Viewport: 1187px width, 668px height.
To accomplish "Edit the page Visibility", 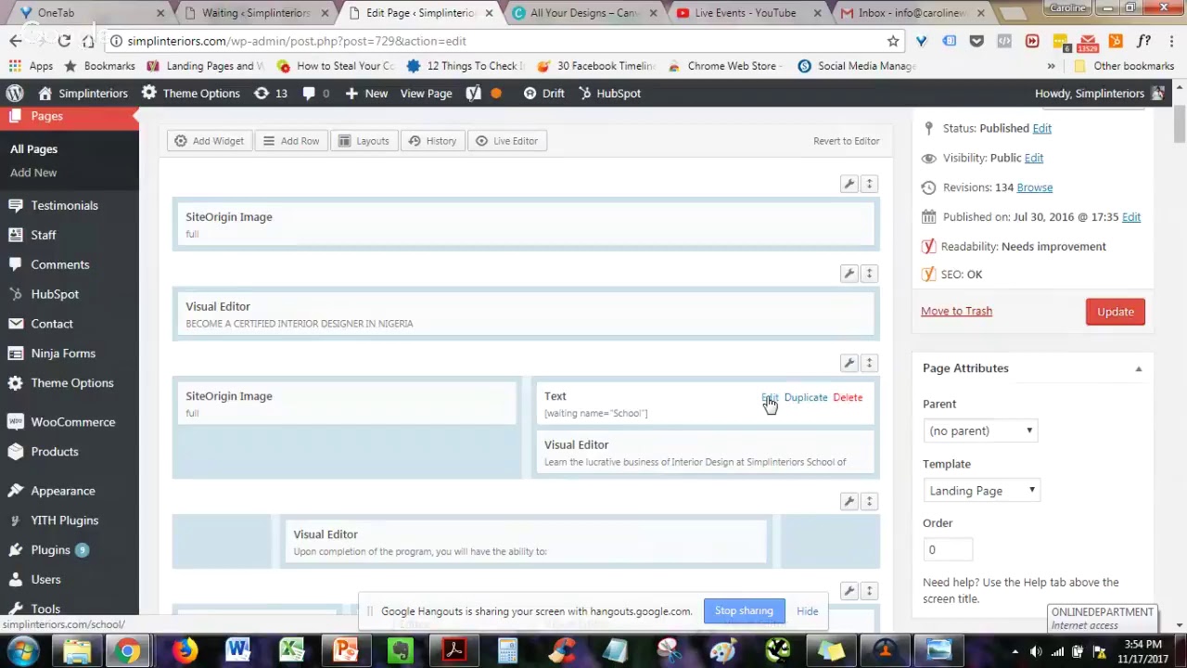I will pyautogui.click(x=1033, y=158).
